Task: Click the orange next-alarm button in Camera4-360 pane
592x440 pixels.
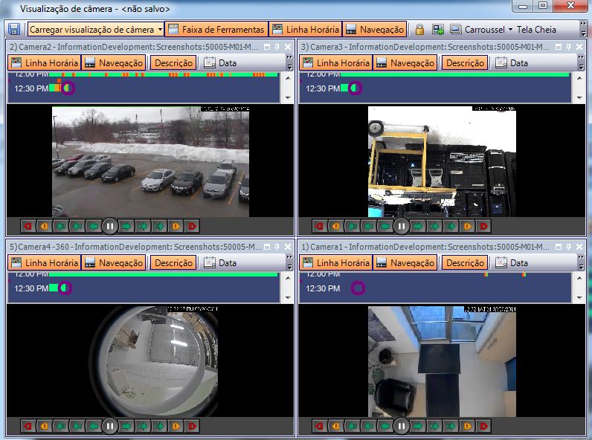Action: [x=176, y=426]
